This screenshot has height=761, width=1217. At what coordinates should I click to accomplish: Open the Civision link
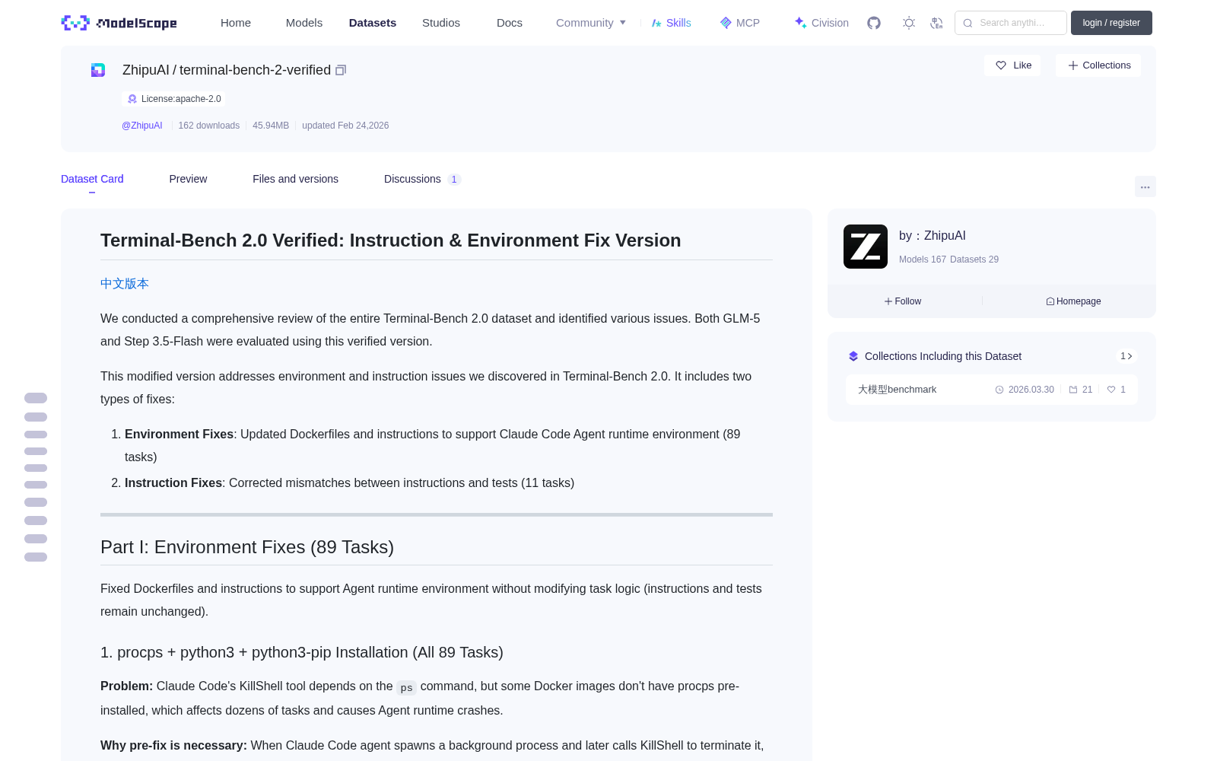pos(821,23)
